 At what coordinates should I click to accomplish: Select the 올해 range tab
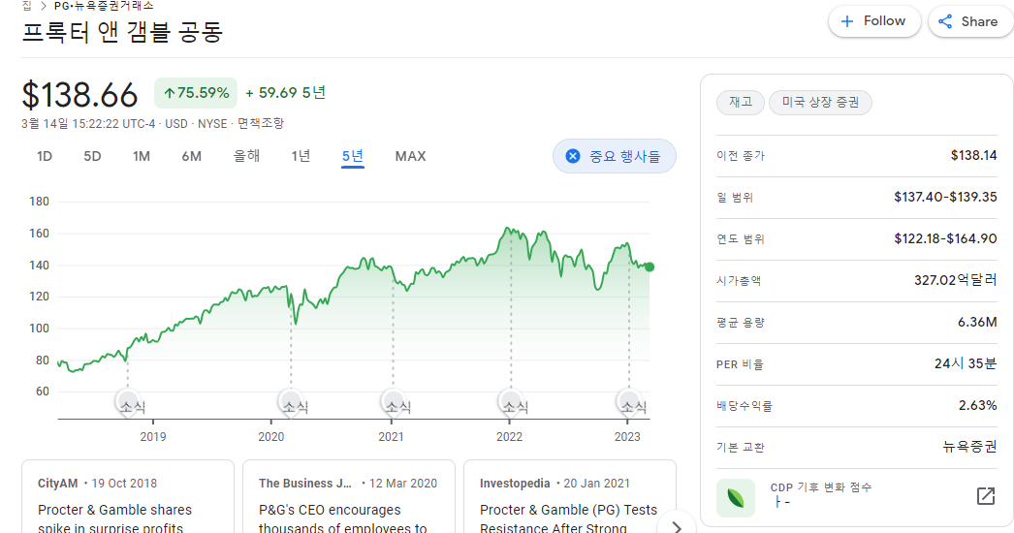[246, 156]
